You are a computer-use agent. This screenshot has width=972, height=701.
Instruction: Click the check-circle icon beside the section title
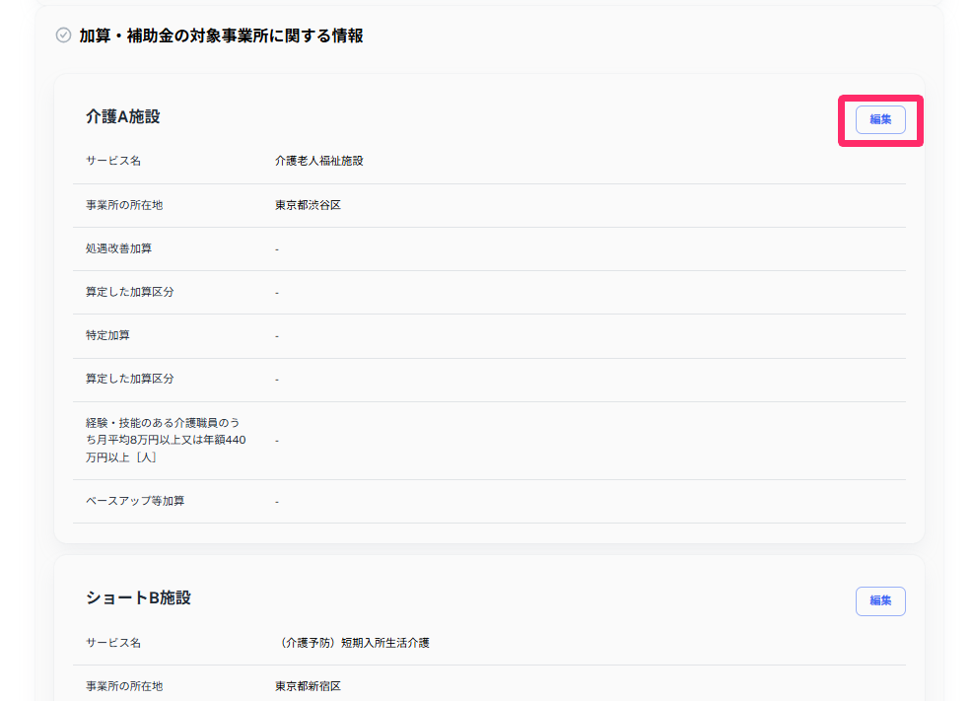tap(63, 35)
